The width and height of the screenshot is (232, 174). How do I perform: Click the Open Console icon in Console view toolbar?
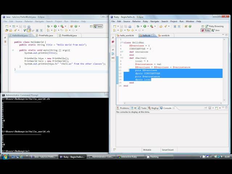[x=216, y=108]
